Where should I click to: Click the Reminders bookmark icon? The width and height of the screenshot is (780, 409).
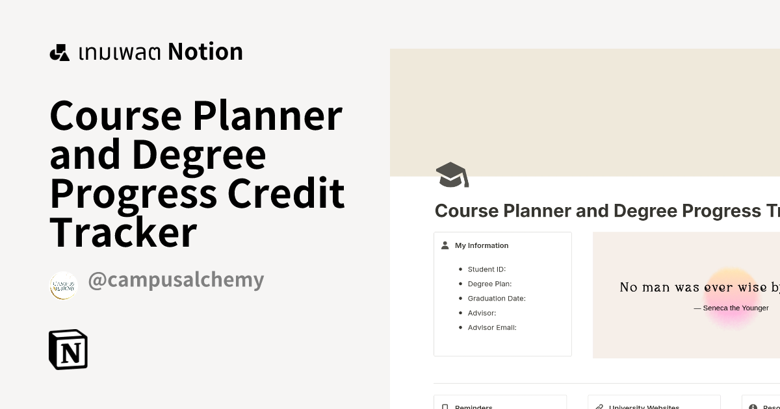pyautogui.click(x=445, y=407)
